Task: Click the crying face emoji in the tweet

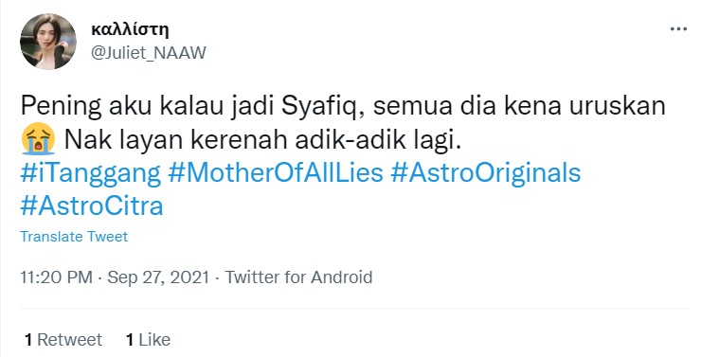Action: click(x=38, y=139)
